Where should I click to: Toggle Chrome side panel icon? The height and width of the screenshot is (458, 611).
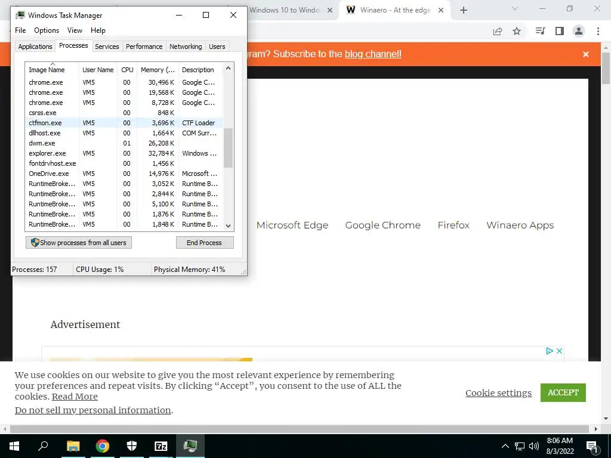tap(560, 31)
